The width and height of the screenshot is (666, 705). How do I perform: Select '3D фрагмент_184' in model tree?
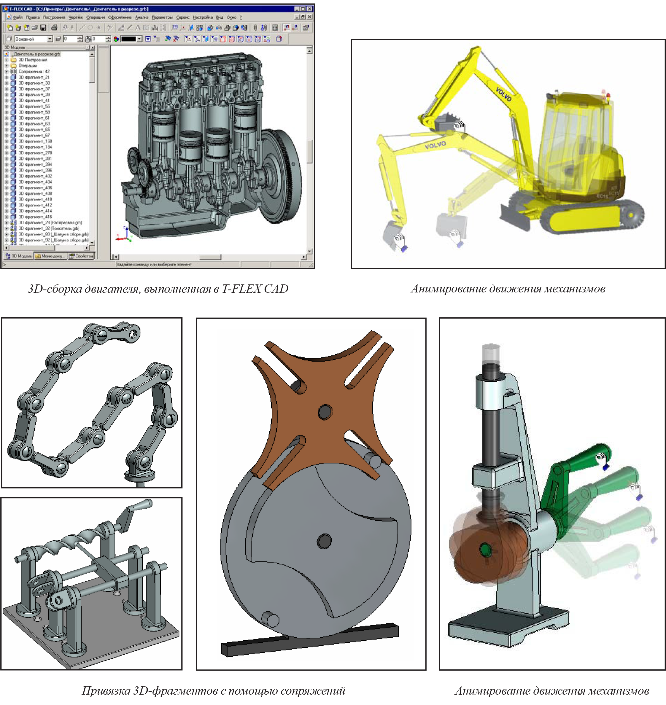pos(35,147)
